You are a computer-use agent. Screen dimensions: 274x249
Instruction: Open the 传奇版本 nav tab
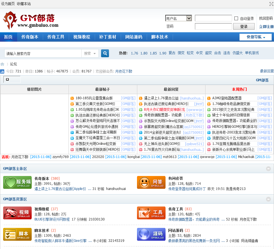point(30,37)
